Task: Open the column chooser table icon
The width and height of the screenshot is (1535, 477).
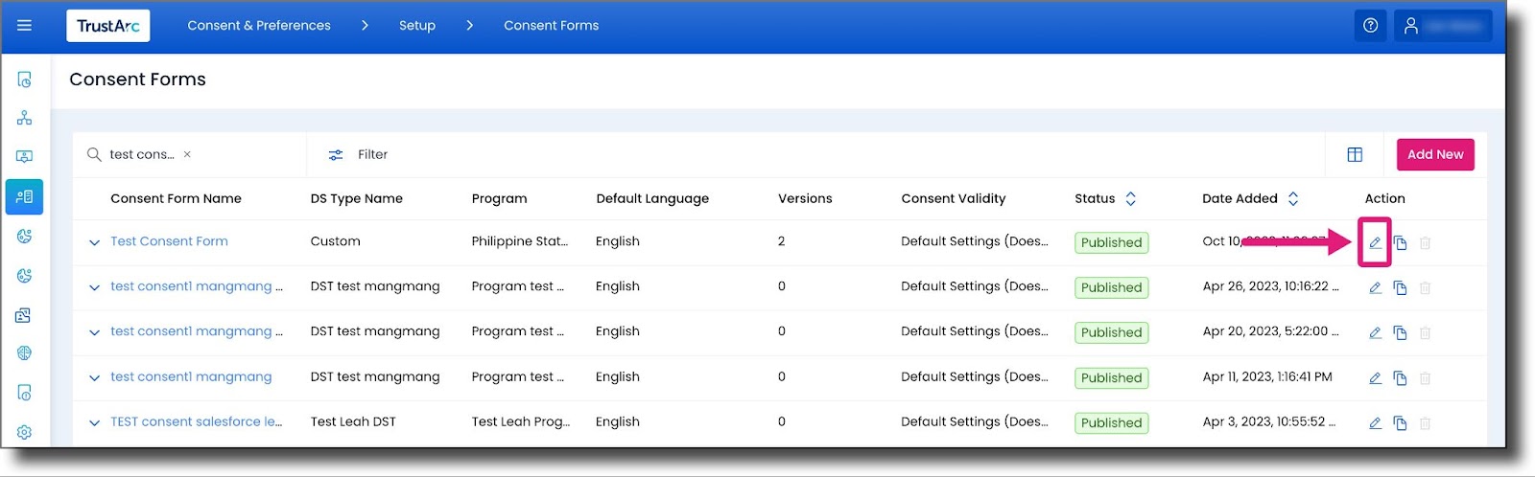Action: click(1355, 154)
